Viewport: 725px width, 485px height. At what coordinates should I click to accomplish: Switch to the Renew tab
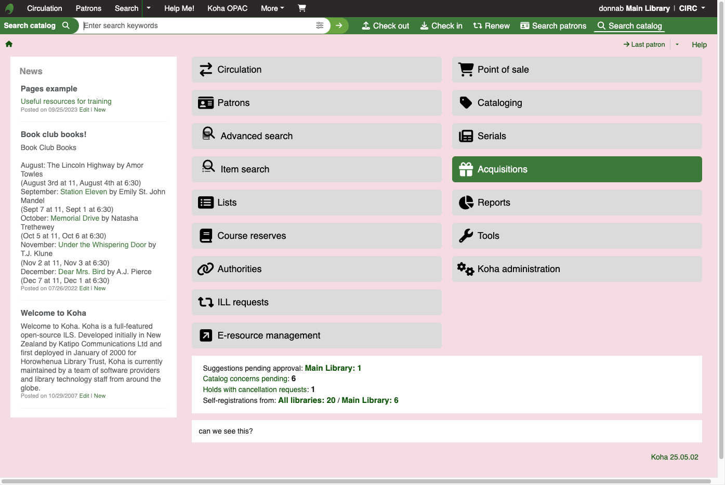coord(492,25)
